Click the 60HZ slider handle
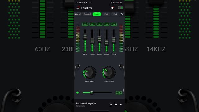Screen dimensions: 199x112 click(x=85, y=36)
